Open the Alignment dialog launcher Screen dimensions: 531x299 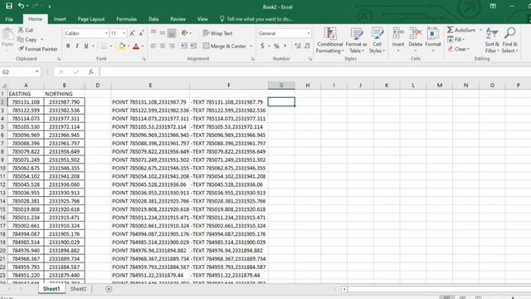point(252,59)
